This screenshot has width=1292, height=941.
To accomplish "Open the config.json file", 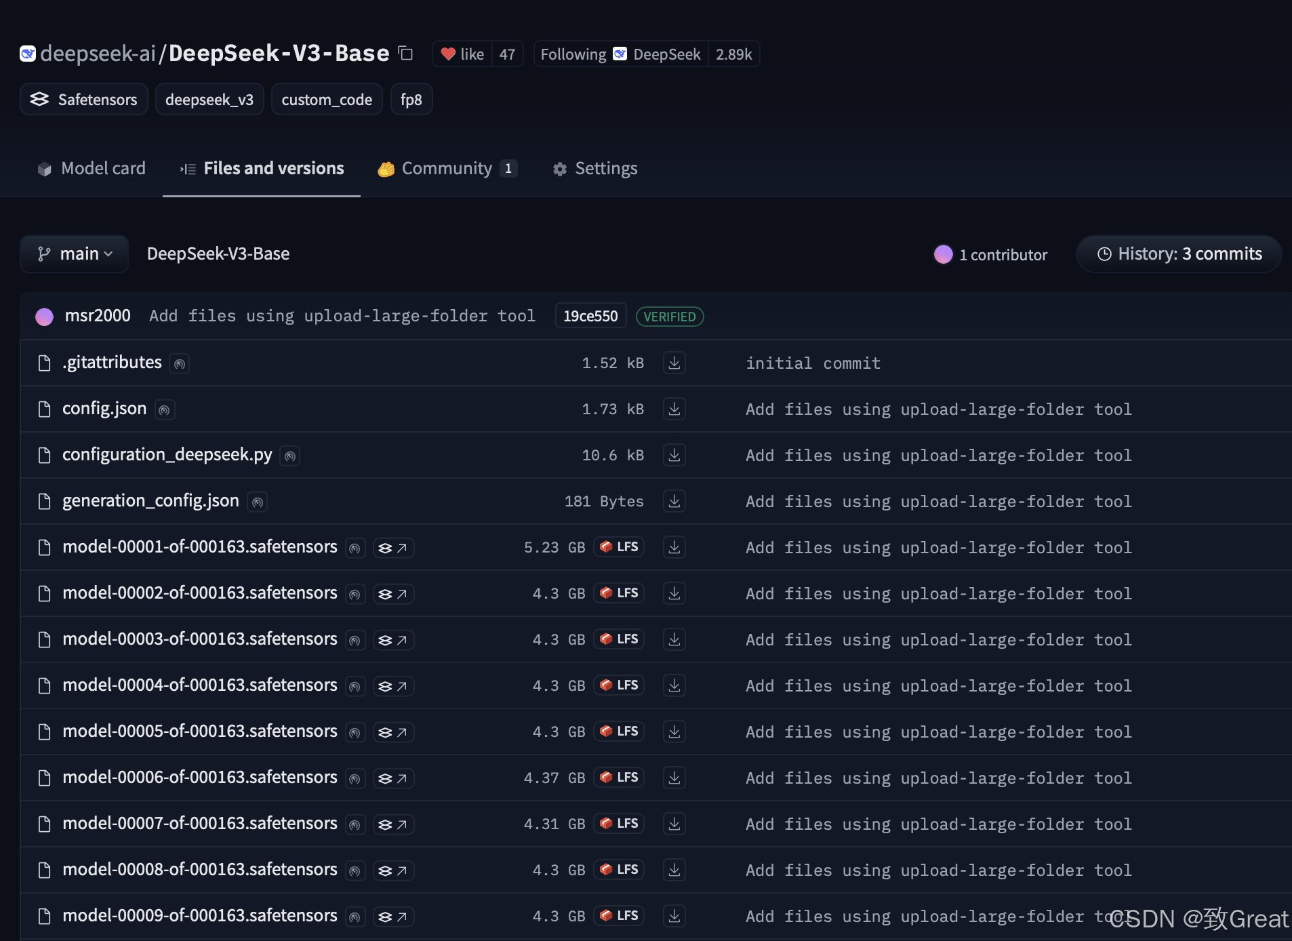I will click(x=104, y=409).
